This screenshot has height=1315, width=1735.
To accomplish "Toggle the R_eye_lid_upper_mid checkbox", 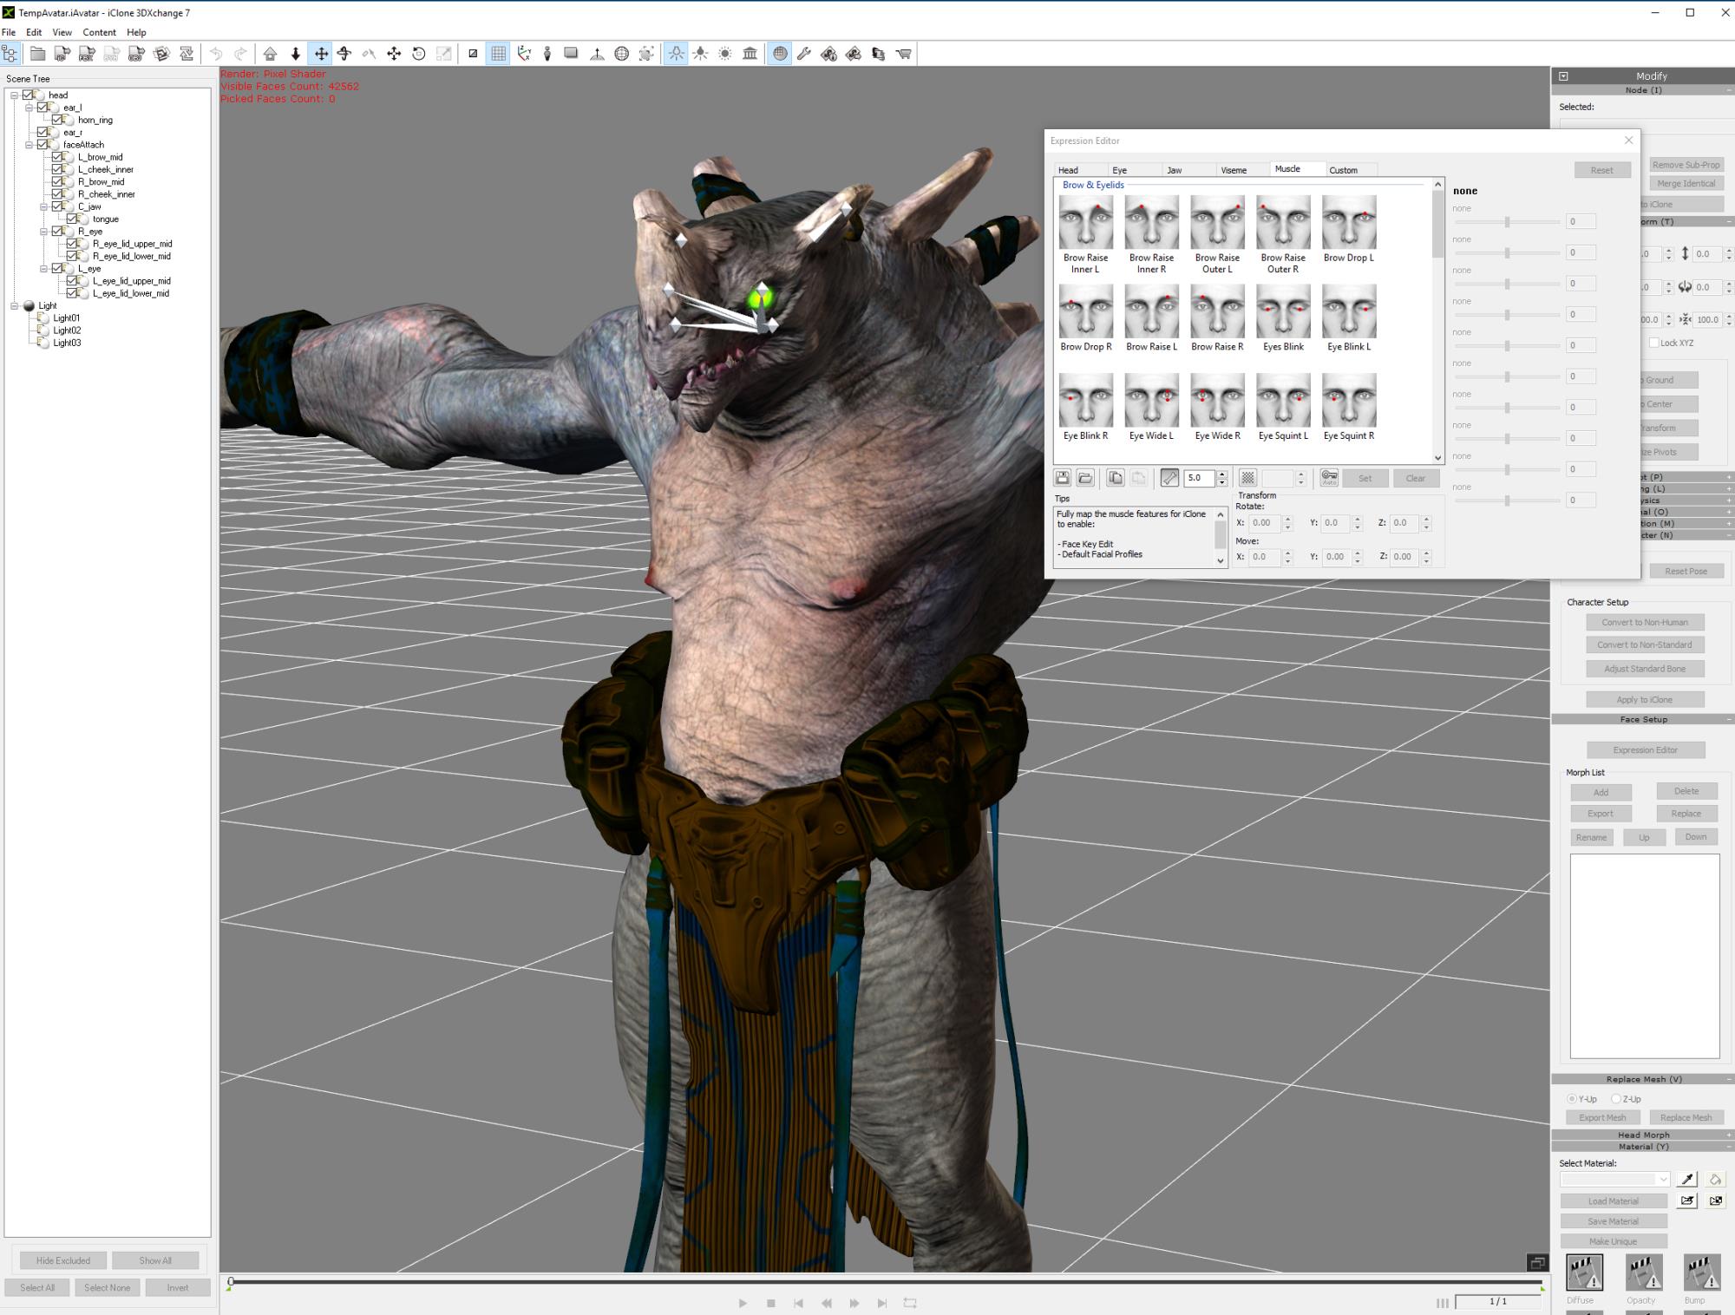I will 72,244.
